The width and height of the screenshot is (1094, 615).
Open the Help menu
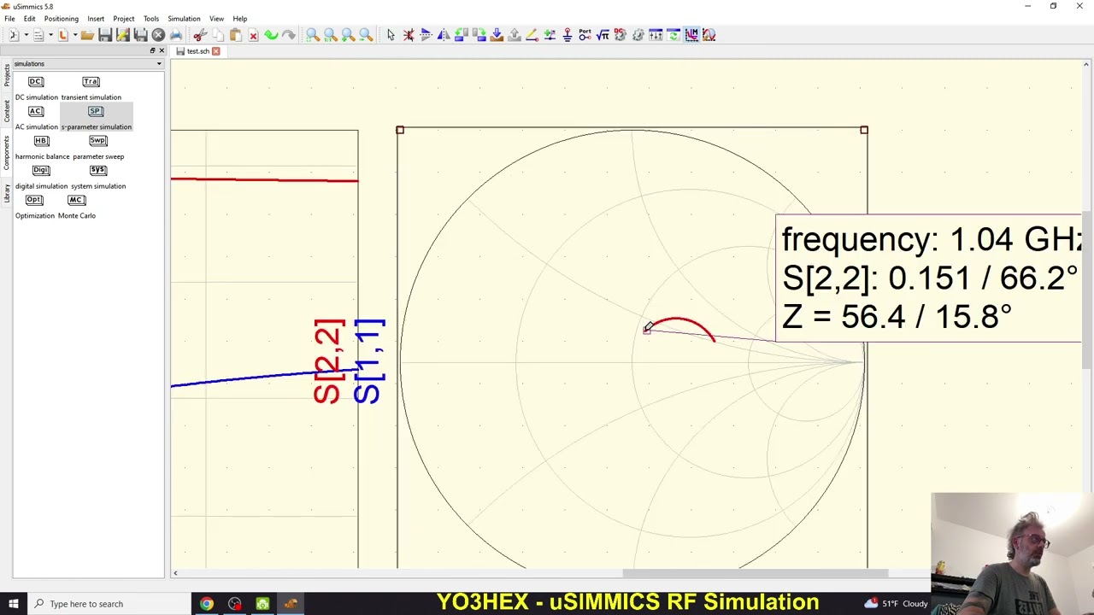pos(240,19)
